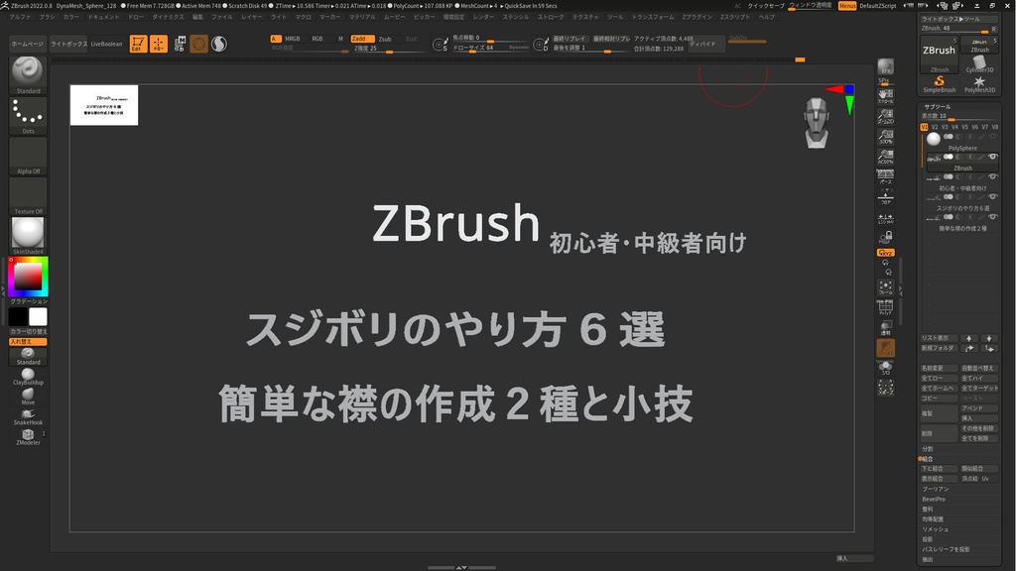Choose the Move brush
The width and height of the screenshot is (1016, 571).
[28, 397]
